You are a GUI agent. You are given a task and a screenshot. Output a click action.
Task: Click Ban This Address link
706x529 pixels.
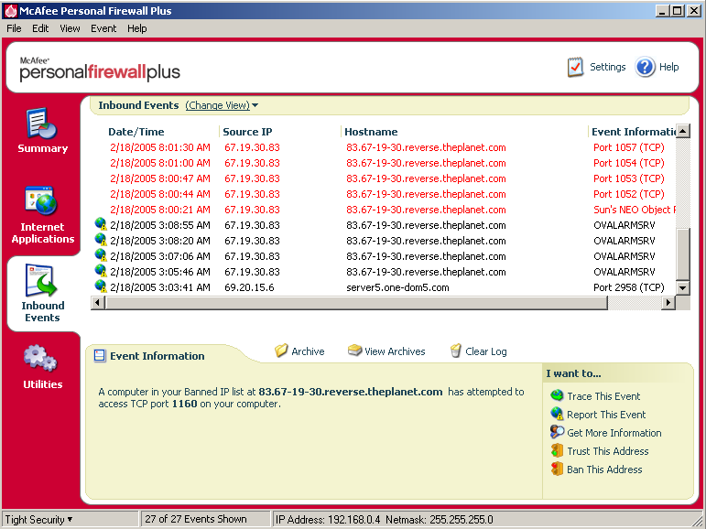[x=603, y=470]
